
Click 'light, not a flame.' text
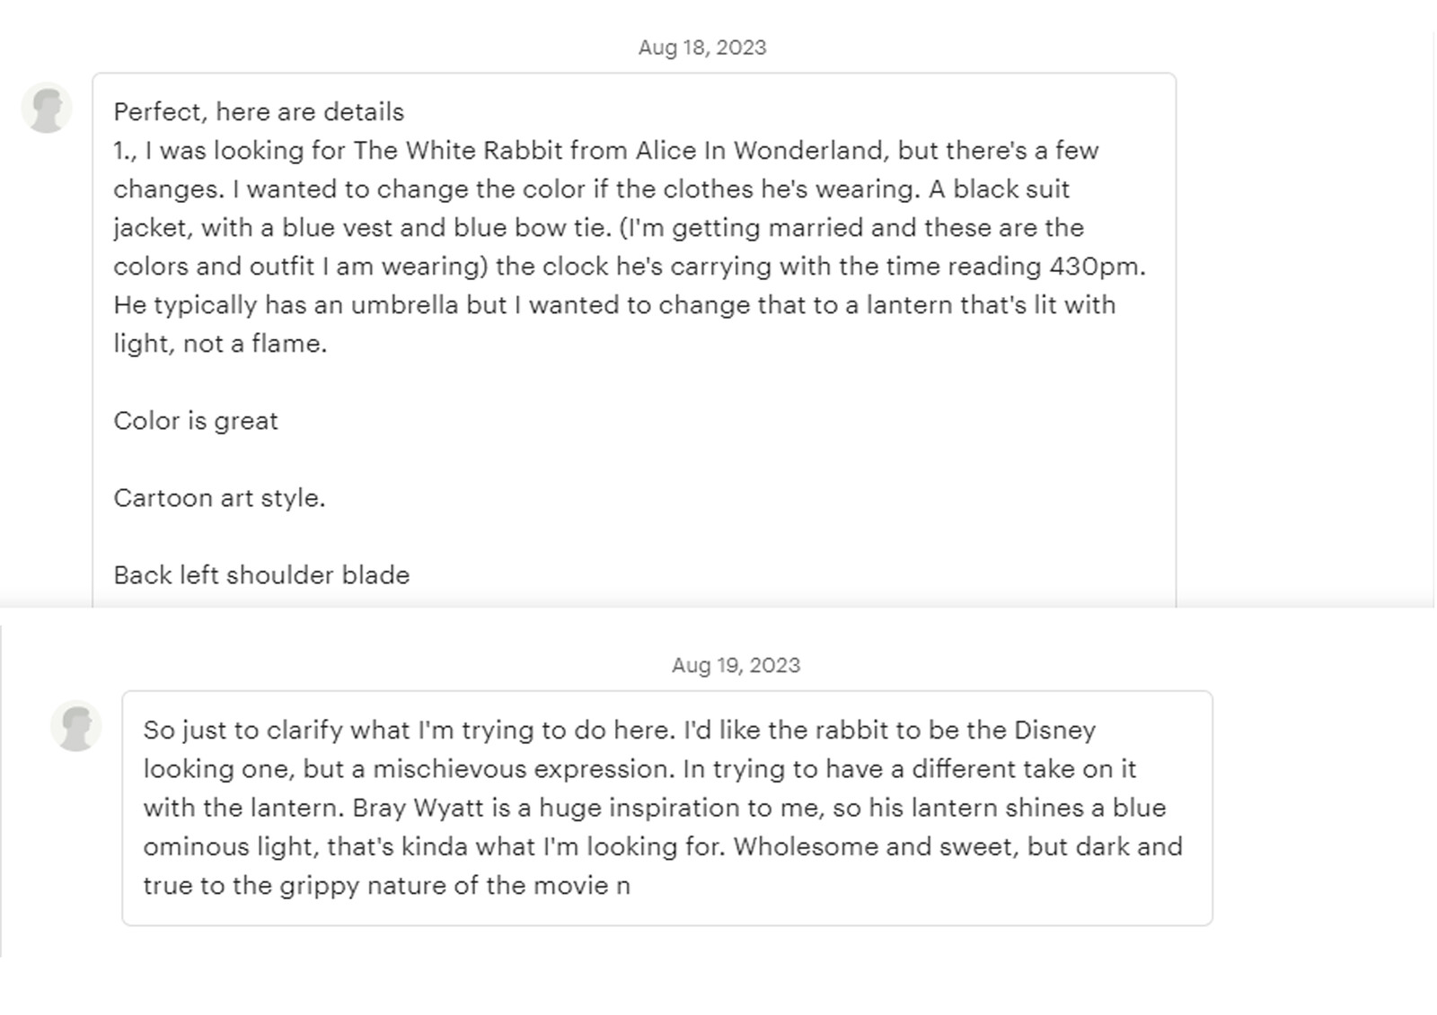tap(220, 344)
